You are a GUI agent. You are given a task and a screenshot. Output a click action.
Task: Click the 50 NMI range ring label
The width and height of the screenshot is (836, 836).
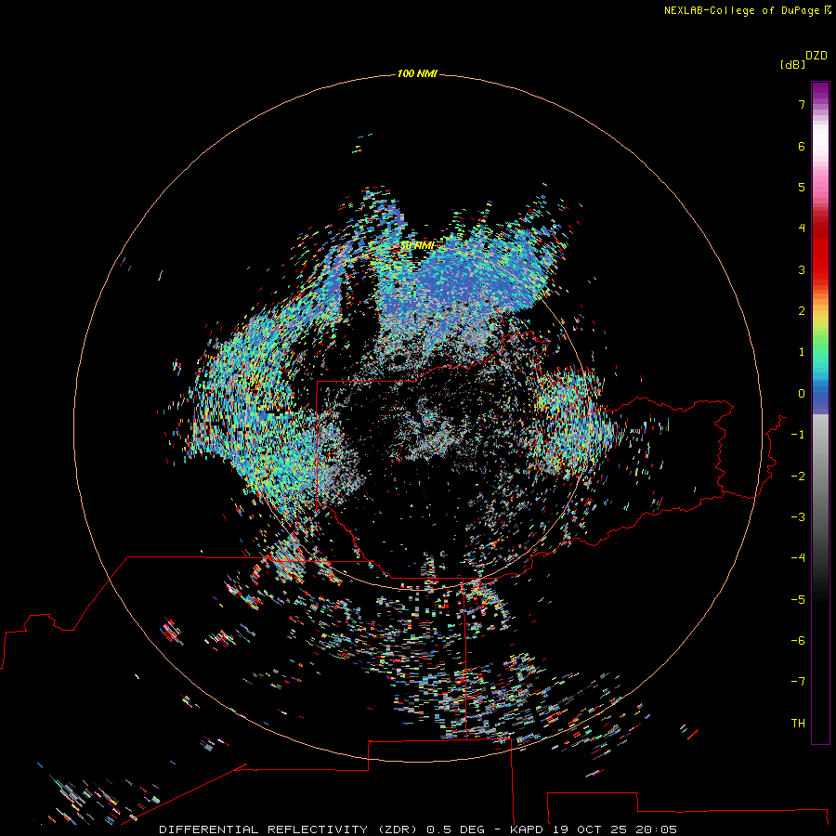417,245
